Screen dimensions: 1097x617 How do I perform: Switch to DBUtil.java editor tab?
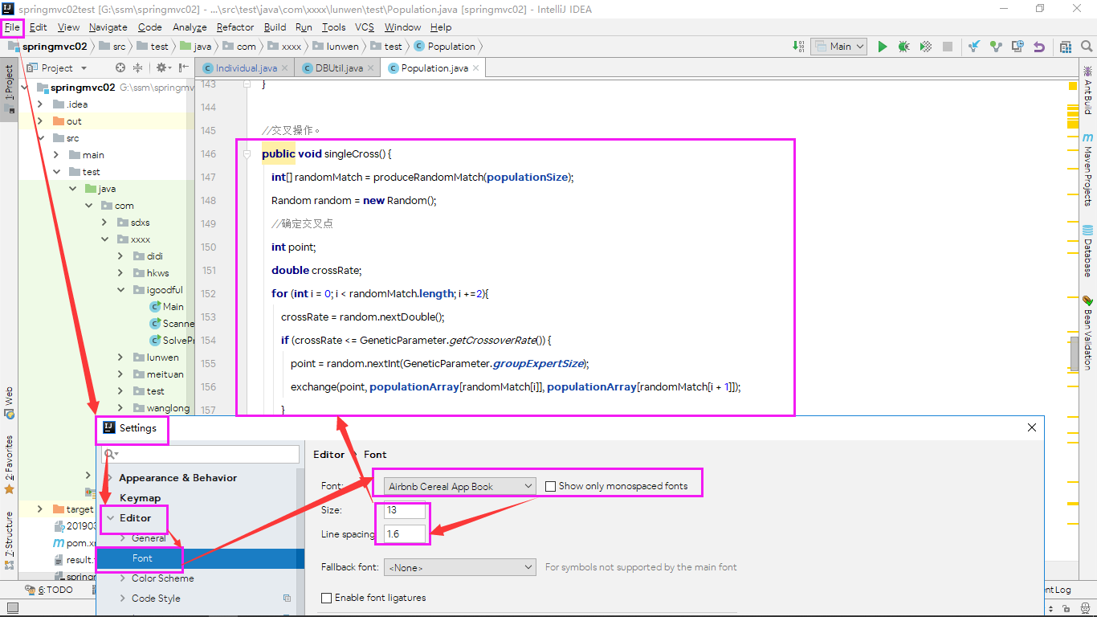[337, 68]
